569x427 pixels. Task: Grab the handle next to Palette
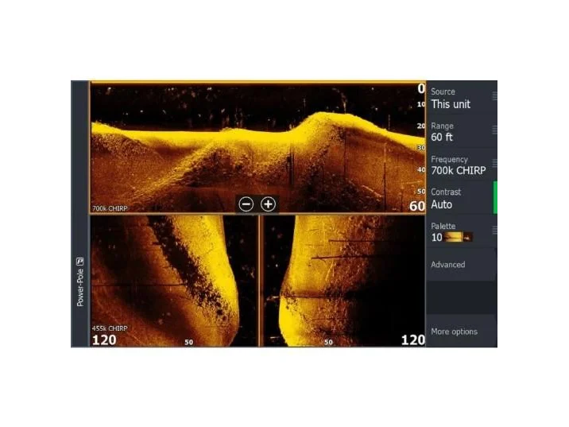coord(497,230)
